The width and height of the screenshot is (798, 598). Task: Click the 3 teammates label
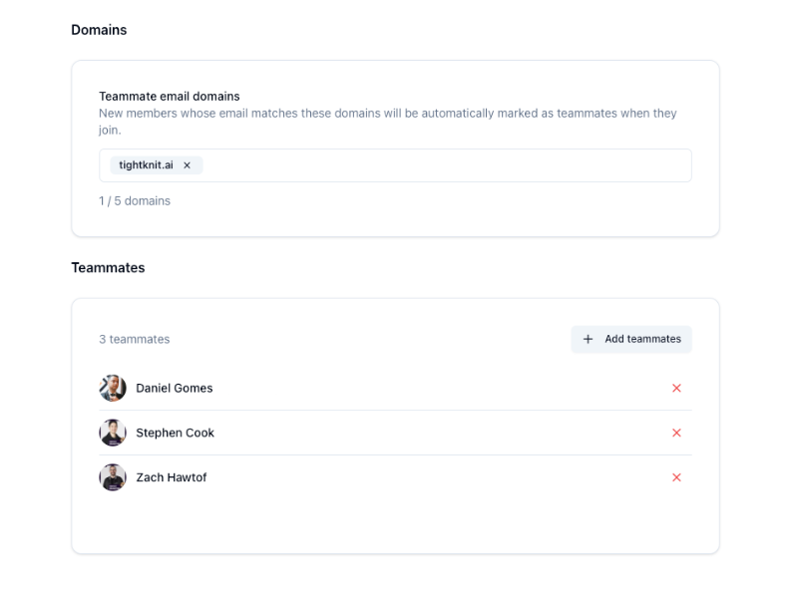coord(134,339)
